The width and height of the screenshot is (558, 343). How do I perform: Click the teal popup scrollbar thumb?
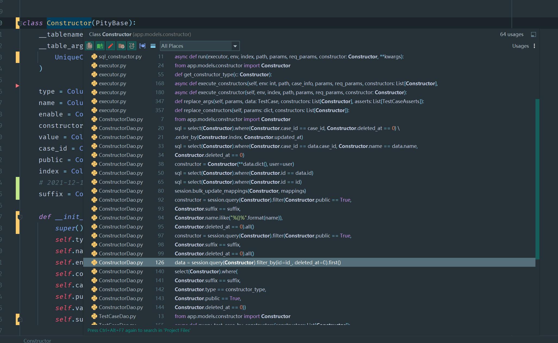537,179
